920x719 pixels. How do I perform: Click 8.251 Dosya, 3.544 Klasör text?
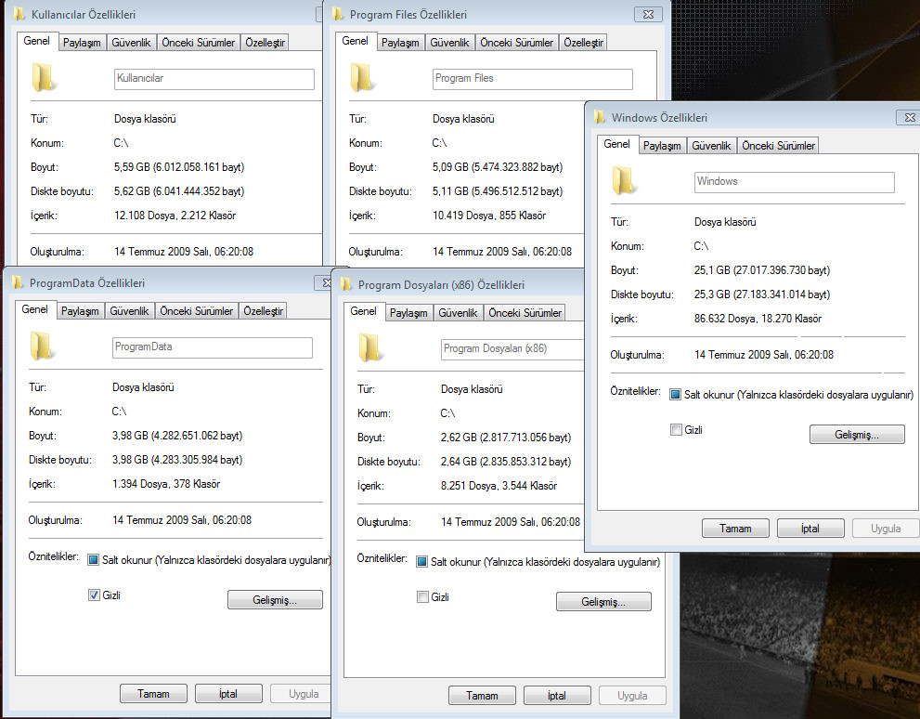(x=499, y=486)
